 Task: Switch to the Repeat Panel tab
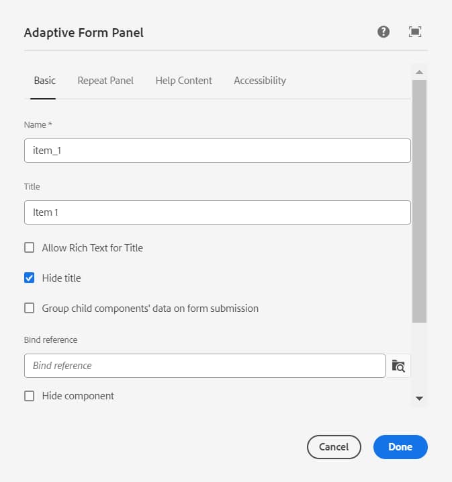(x=105, y=81)
